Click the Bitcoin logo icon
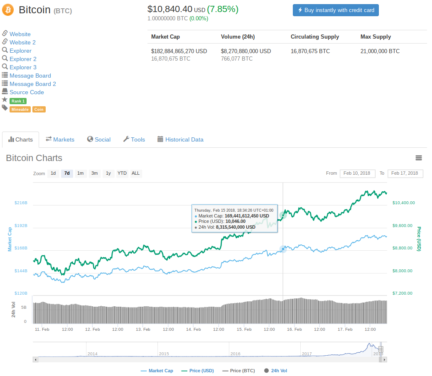 (x=8, y=10)
